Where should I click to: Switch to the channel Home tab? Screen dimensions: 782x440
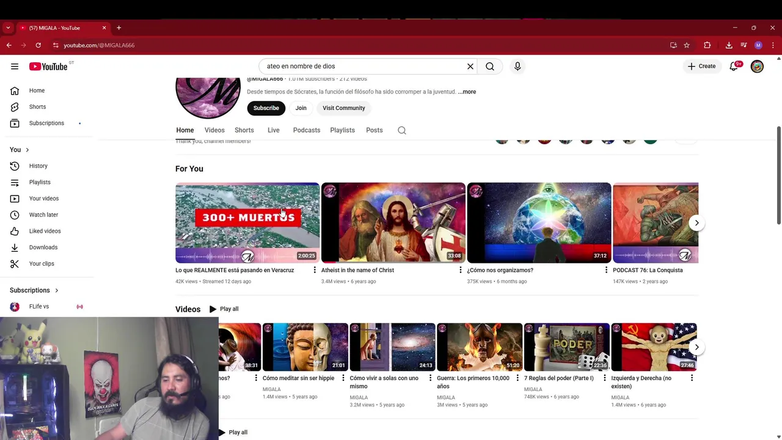[185, 130]
